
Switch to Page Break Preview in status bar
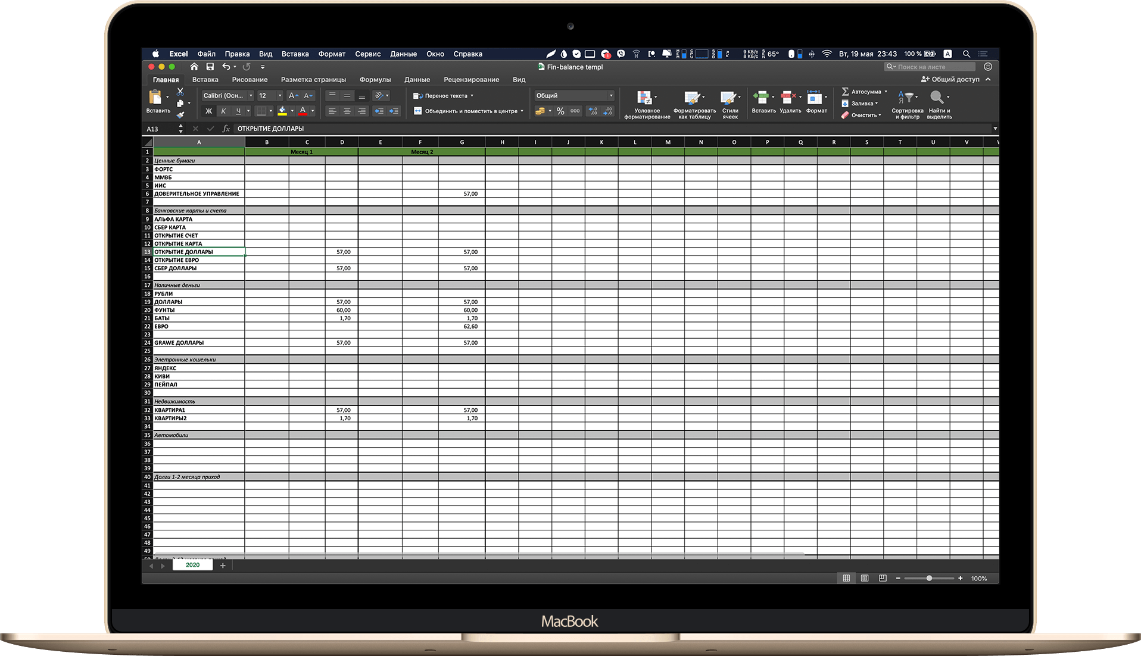click(x=883, y=578)
